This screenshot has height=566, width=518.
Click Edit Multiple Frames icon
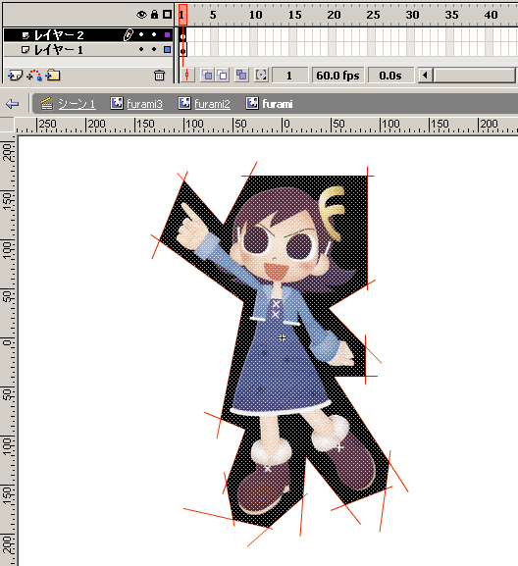tap(241, 76)
